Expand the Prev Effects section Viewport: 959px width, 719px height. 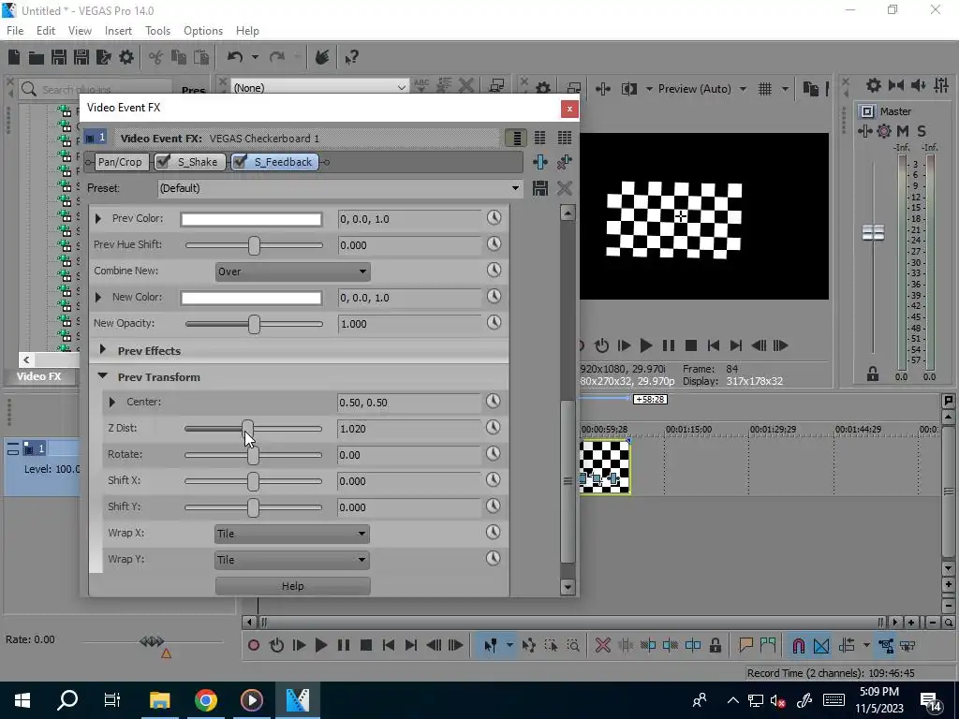[x=103, y=350]
